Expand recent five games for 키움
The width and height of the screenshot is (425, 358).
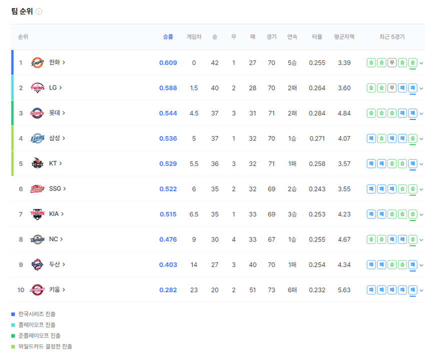[421, 290]
